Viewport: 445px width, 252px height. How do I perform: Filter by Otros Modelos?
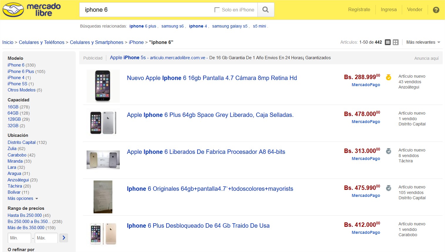21,90
